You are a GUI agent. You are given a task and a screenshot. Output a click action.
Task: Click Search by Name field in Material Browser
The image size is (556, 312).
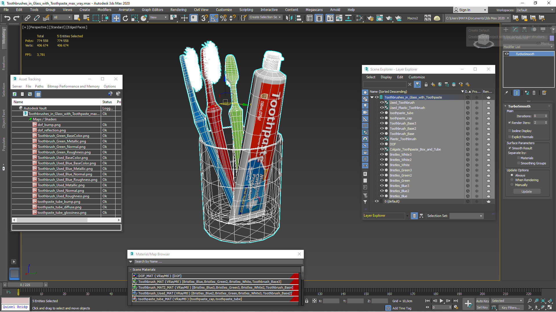coord(218,261)
